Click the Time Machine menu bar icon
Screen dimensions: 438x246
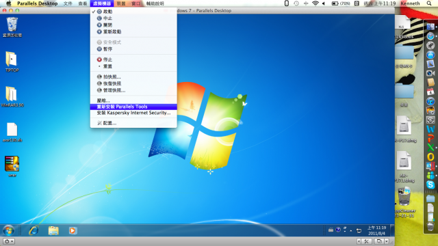296,3
